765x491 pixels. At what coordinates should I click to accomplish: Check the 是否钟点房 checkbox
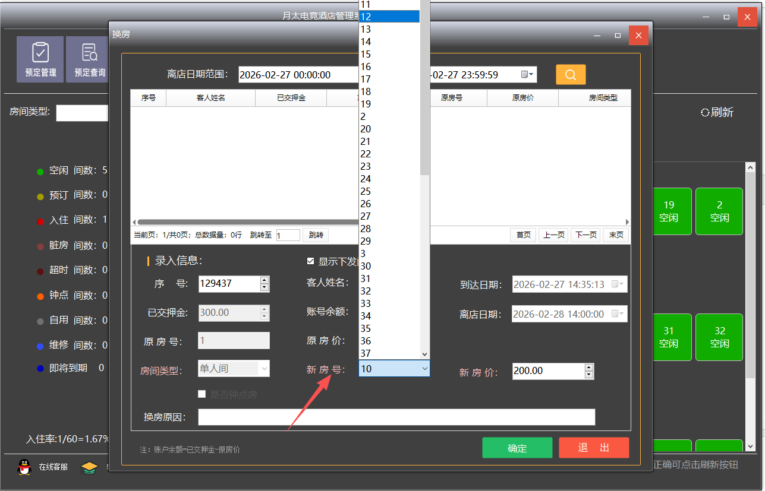coord(202,394)
